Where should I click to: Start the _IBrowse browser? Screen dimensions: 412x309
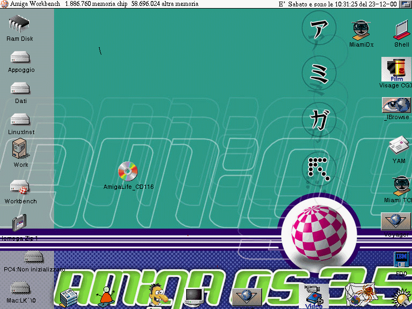coord(396,105)
